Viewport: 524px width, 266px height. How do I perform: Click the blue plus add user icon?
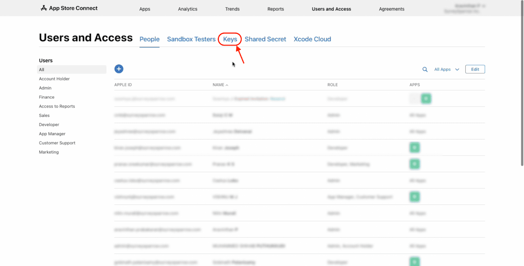point(119,69)
